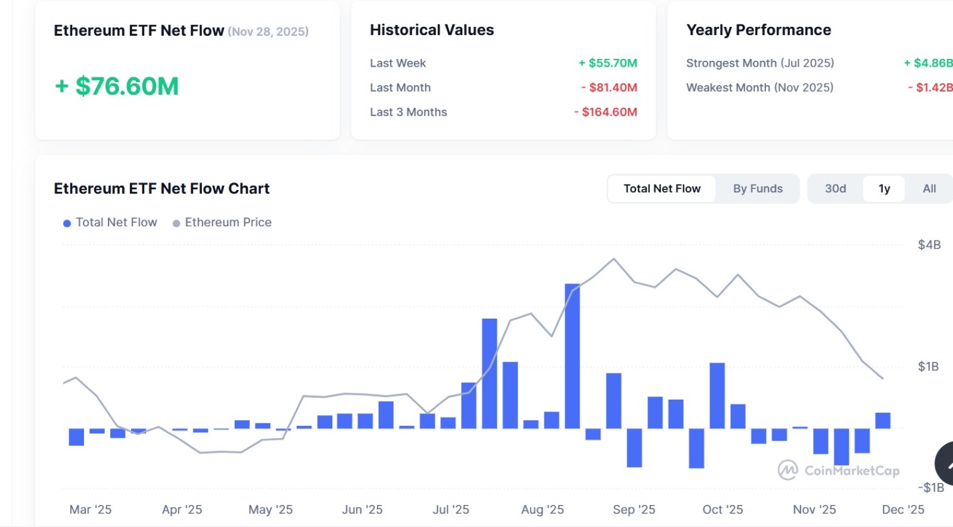The width and height of the screenshot is (953, 527).
Task: Switch to the By Funds tab
Action: pyautogui.click(x=758, y=189)
